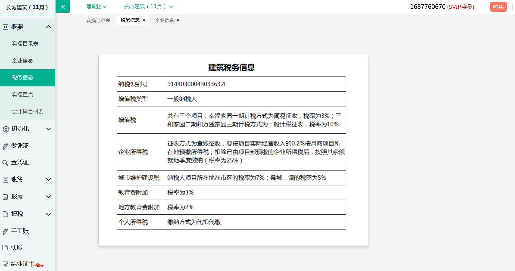Click the 手工账 pen icon
The width and height of the screenshot is (515, 271).
(5, 231)
